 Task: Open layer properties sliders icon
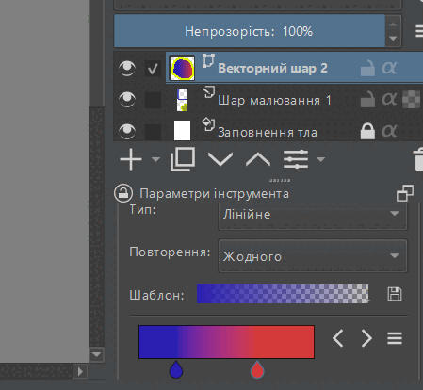click(296, 159)
